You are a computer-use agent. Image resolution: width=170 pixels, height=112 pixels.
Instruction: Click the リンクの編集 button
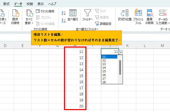(46, 24)
